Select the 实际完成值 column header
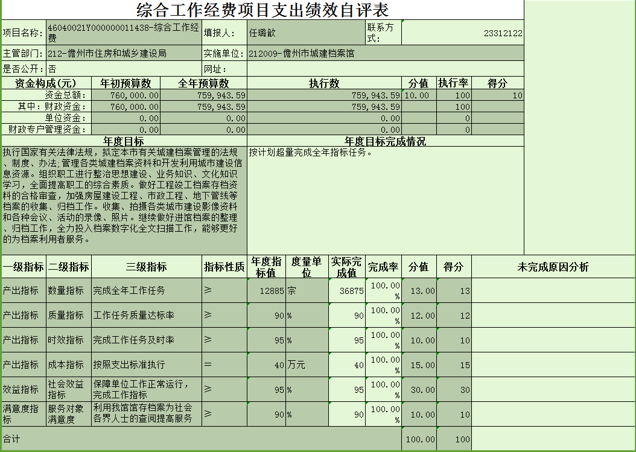This screenshot has width=636, height=452. tap(346, 267)
